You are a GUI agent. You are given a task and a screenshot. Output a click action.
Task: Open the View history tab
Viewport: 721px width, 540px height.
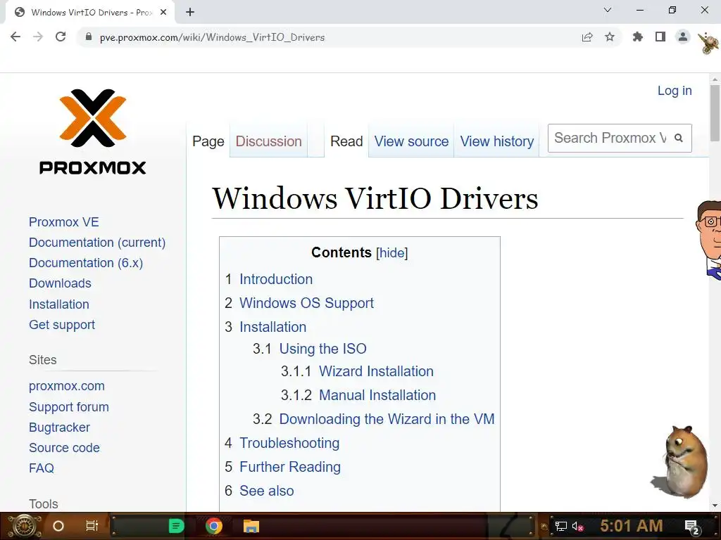pyautogui.click(x=496, y=141)
